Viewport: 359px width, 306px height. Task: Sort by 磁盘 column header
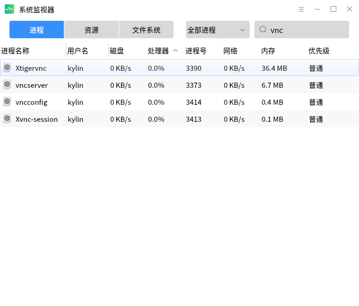117,51
